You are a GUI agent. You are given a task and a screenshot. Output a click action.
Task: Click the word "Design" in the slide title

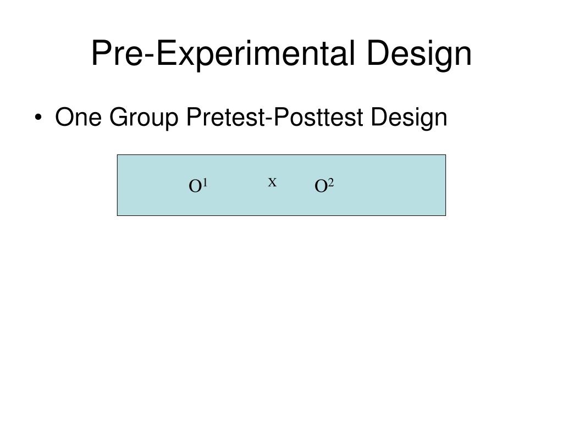pos(419,54)
